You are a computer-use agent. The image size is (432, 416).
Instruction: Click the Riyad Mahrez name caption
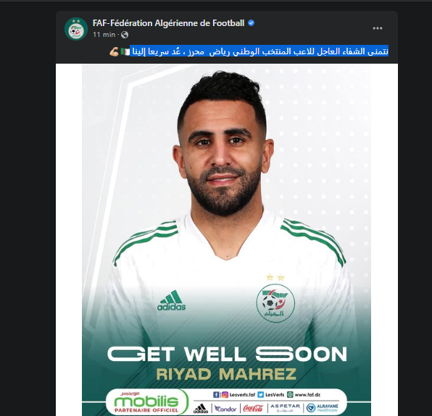click(226, 374)
